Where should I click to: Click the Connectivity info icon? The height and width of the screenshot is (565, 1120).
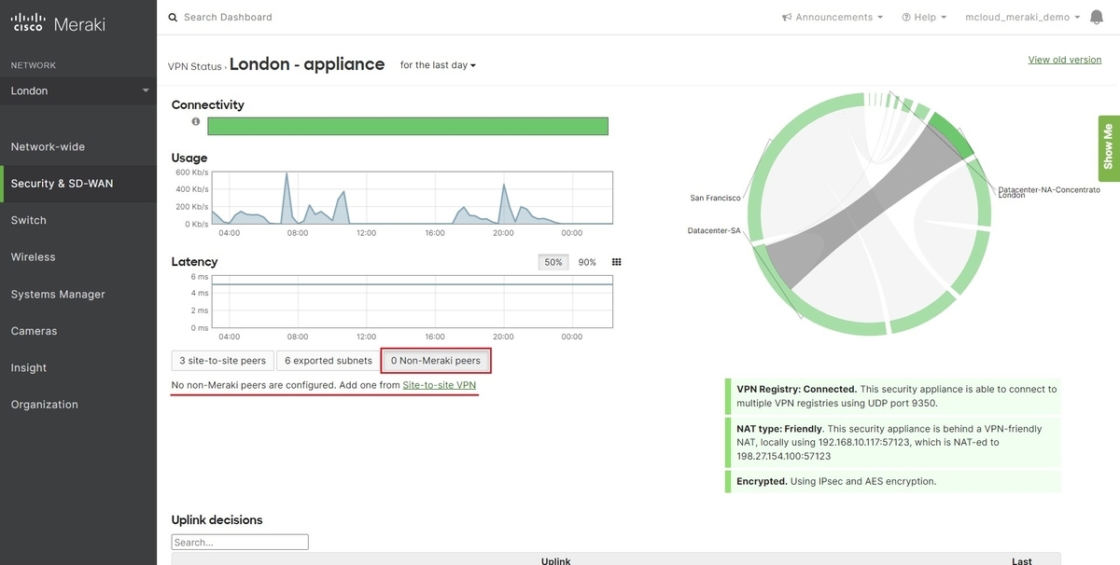coord(196,121)
